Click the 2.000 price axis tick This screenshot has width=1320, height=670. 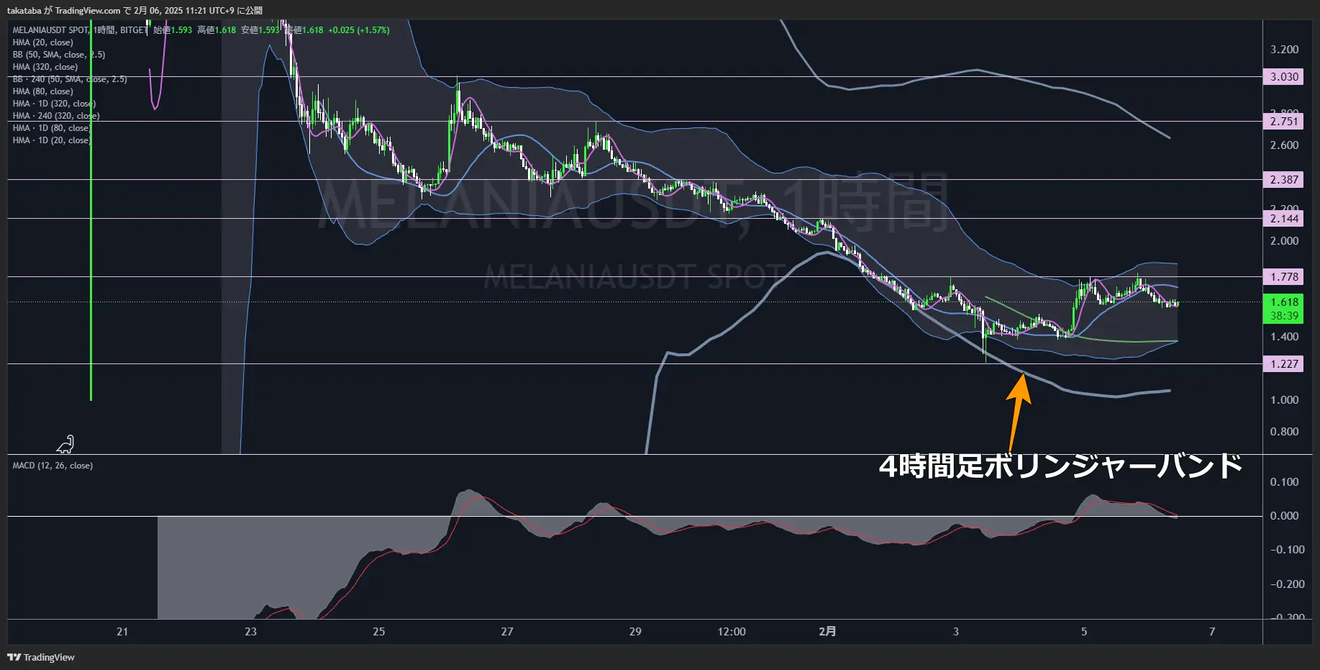1284,241
